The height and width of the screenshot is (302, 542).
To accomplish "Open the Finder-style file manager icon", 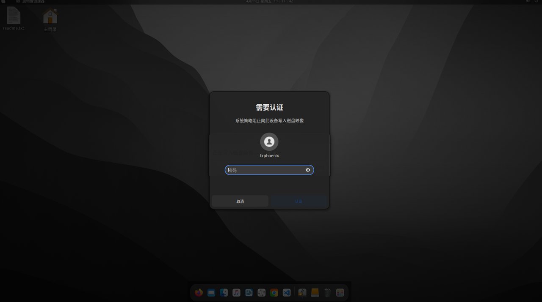I will point(224,293).
